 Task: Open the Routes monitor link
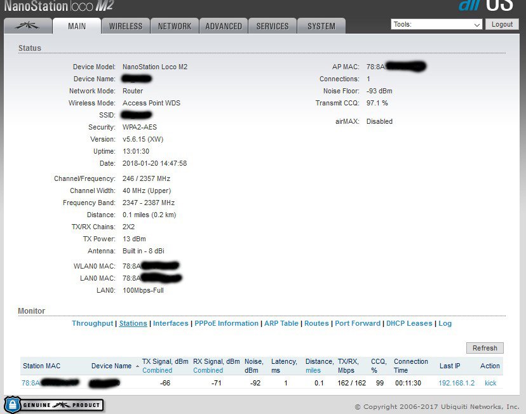316,323
